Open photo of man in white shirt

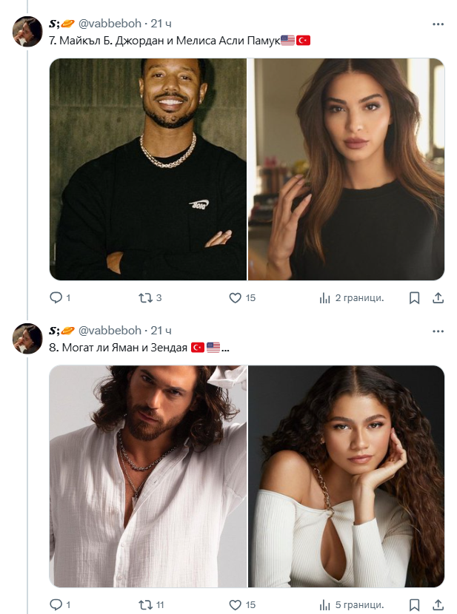tap(148, 476)
